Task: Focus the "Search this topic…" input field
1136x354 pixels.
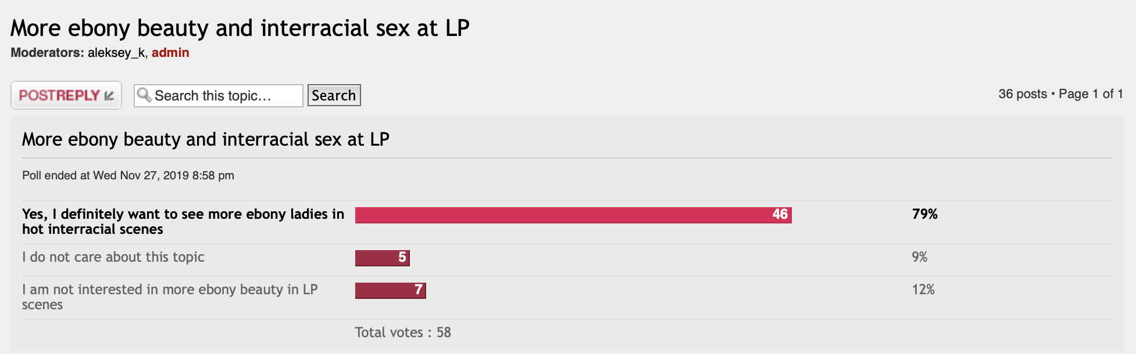Action: pyautogui.click(x=227, y=96)
